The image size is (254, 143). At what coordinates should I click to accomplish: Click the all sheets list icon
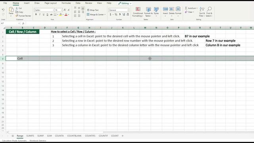13,136
